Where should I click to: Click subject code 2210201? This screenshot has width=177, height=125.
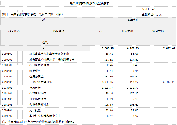[x=7, y=77]
